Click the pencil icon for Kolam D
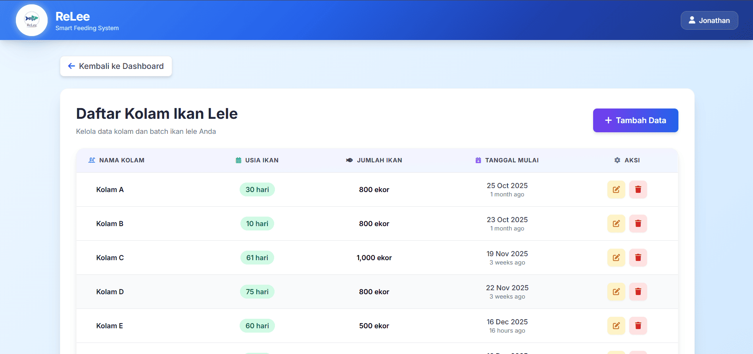This screenshot has height=354, width=753. (616, 292)
